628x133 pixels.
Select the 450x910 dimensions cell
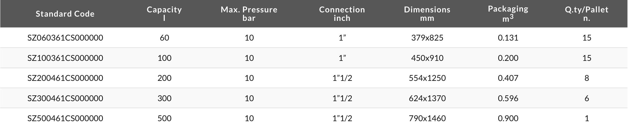tap(427, 58)
